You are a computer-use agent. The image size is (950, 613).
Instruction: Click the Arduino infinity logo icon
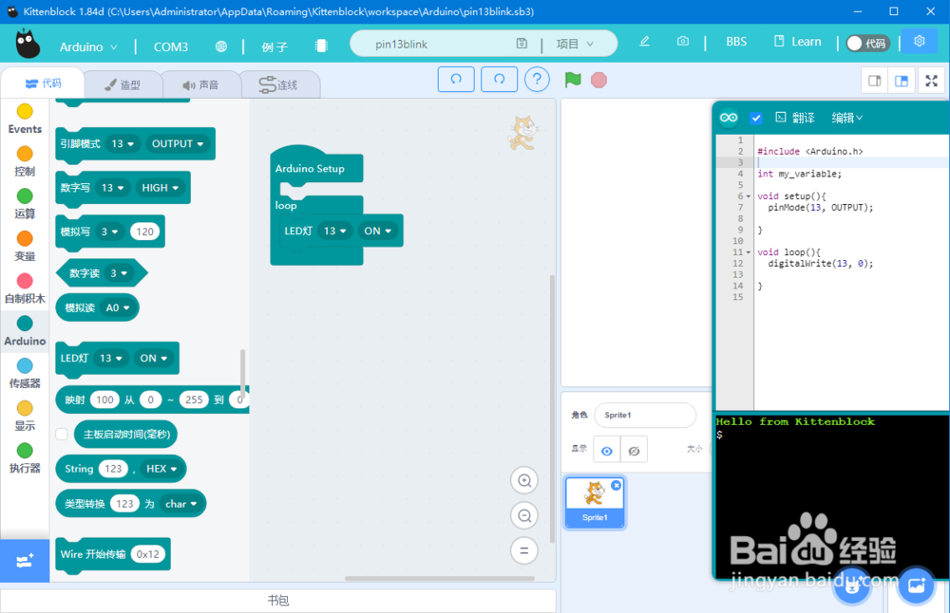tap(729, 118)
